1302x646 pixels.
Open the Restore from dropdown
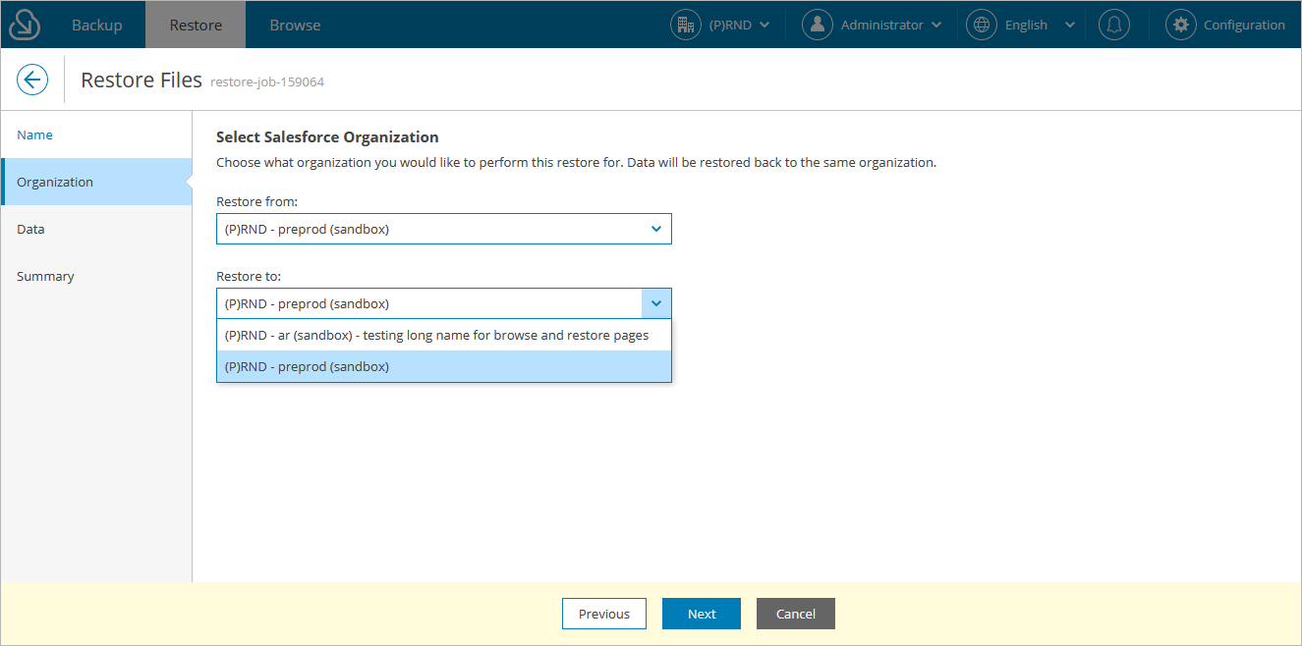(444, 229)
